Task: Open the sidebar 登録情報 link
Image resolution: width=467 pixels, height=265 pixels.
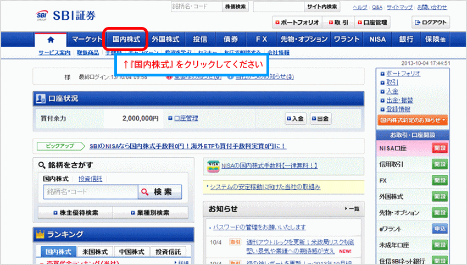Action: coord(398,109)
